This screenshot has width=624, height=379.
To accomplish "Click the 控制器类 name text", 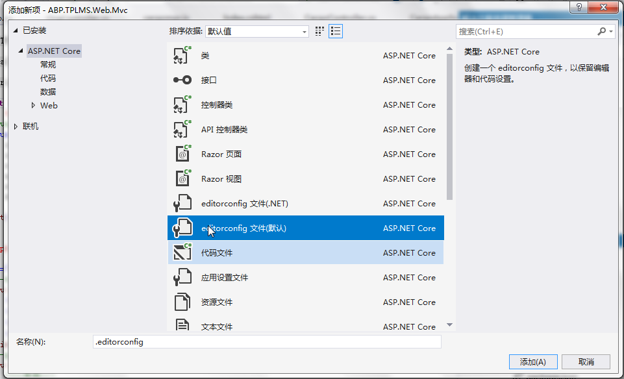I will pyautogui.click(x=217, y=104).
